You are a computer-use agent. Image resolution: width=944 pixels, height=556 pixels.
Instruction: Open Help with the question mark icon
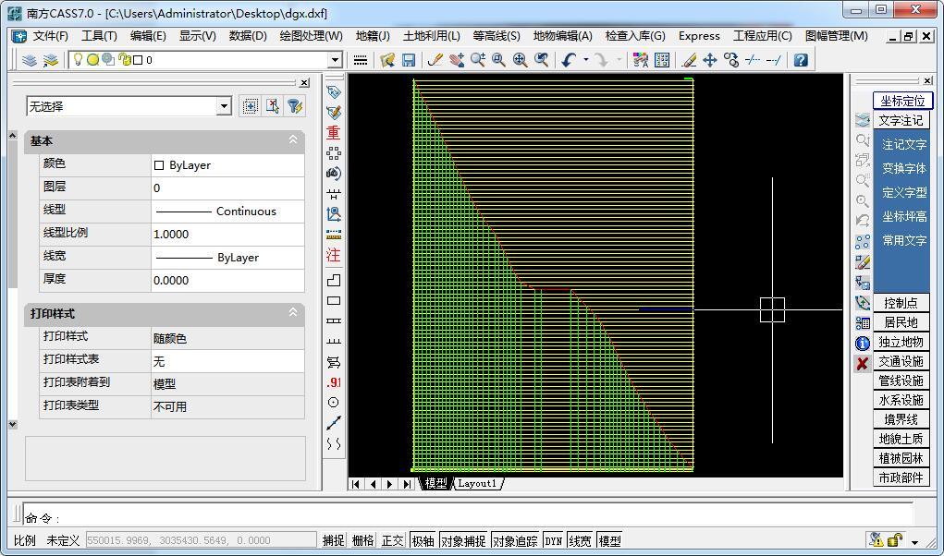[801, 60]
